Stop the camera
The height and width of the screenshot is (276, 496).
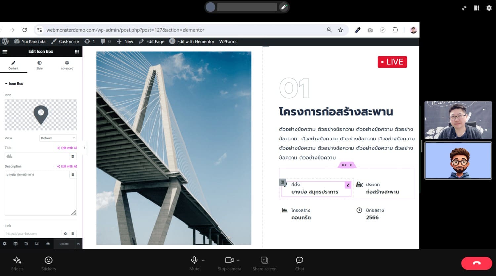(229, 263)
